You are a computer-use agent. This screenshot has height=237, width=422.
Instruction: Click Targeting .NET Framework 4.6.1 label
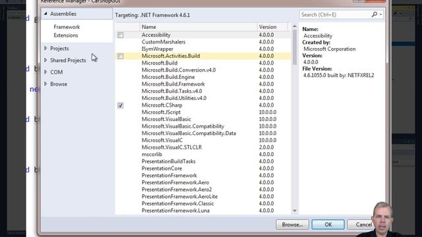[152, 15]
